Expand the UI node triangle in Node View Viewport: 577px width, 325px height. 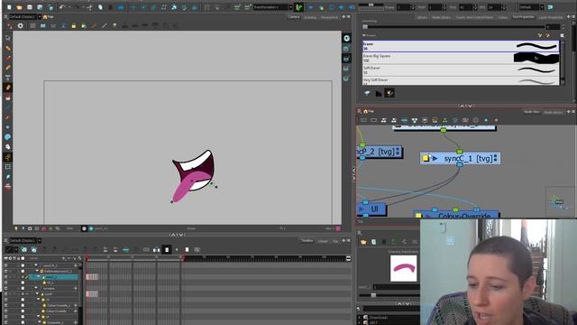pos(362,209)
